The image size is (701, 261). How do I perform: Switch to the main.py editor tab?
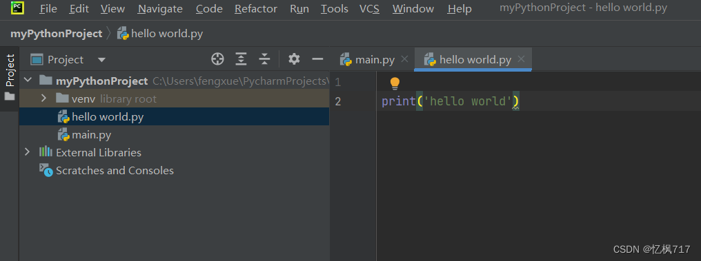[x=368, y=59]
